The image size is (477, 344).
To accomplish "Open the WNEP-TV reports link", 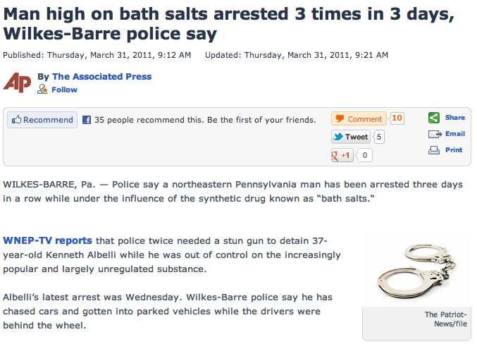I will (x=47, y=240).
